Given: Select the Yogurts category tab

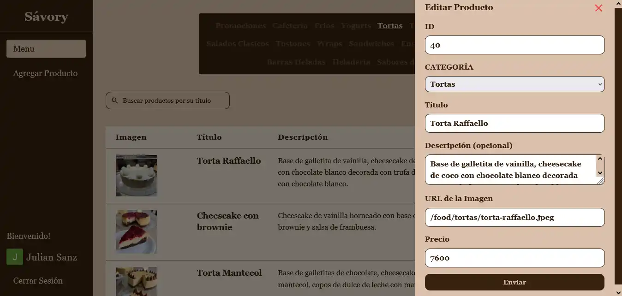Looking at the screenshot, I should coord(356,26).
